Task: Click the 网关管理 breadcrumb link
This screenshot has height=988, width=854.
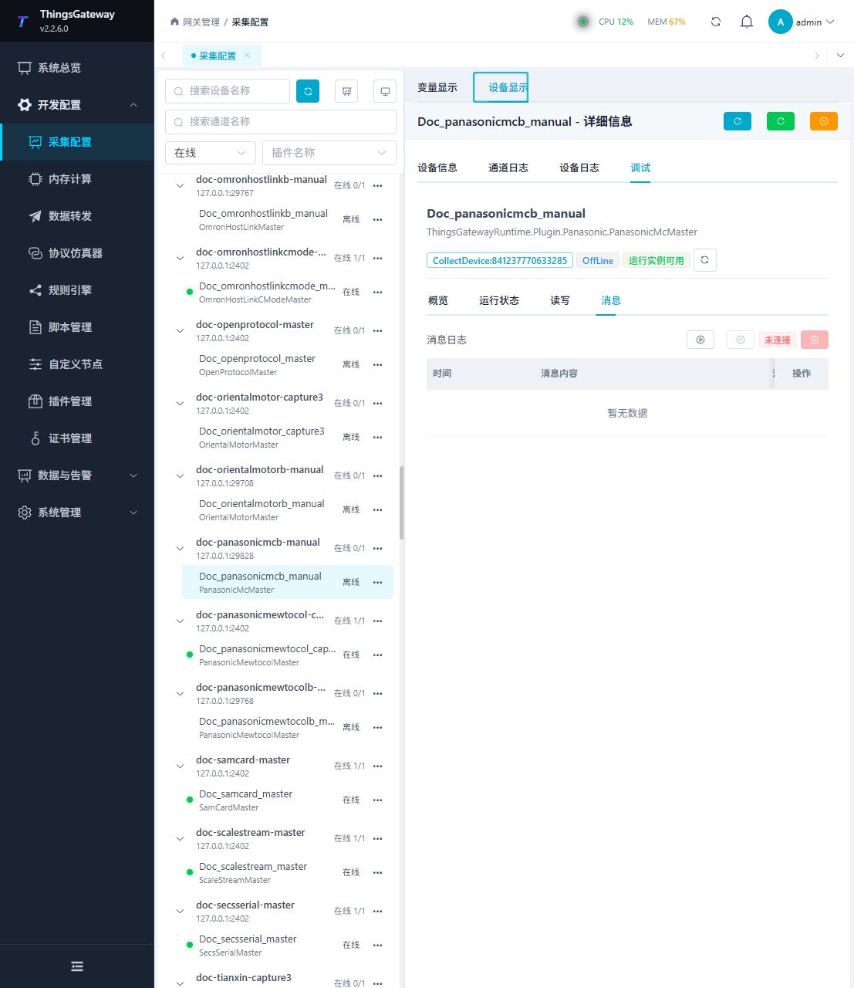Action: (x=201, y=22)
